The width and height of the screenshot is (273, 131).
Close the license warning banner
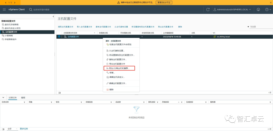pos(270,3)
